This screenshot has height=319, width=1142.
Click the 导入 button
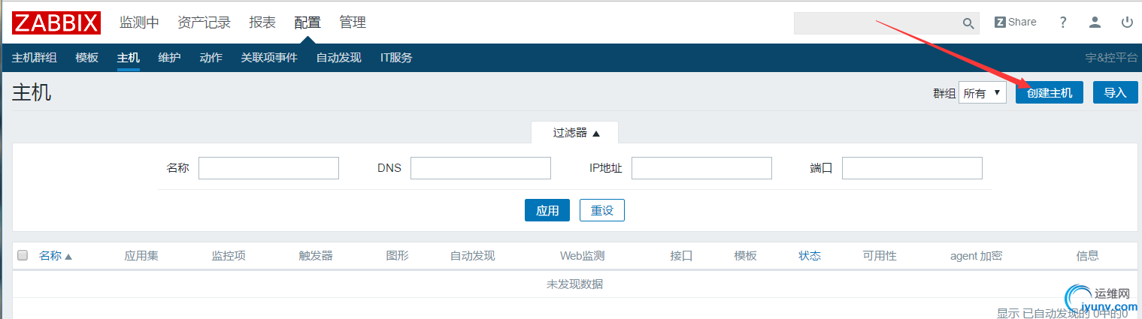point(1115,93)
